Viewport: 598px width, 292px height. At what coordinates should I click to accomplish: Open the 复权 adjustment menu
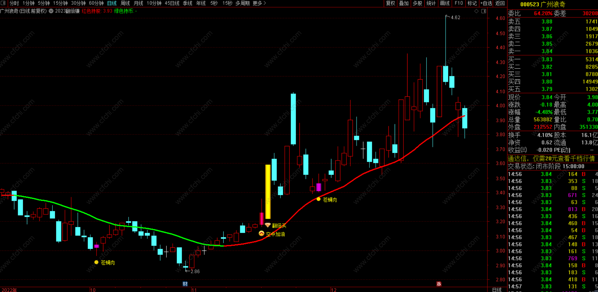click(x=390, y=3)
